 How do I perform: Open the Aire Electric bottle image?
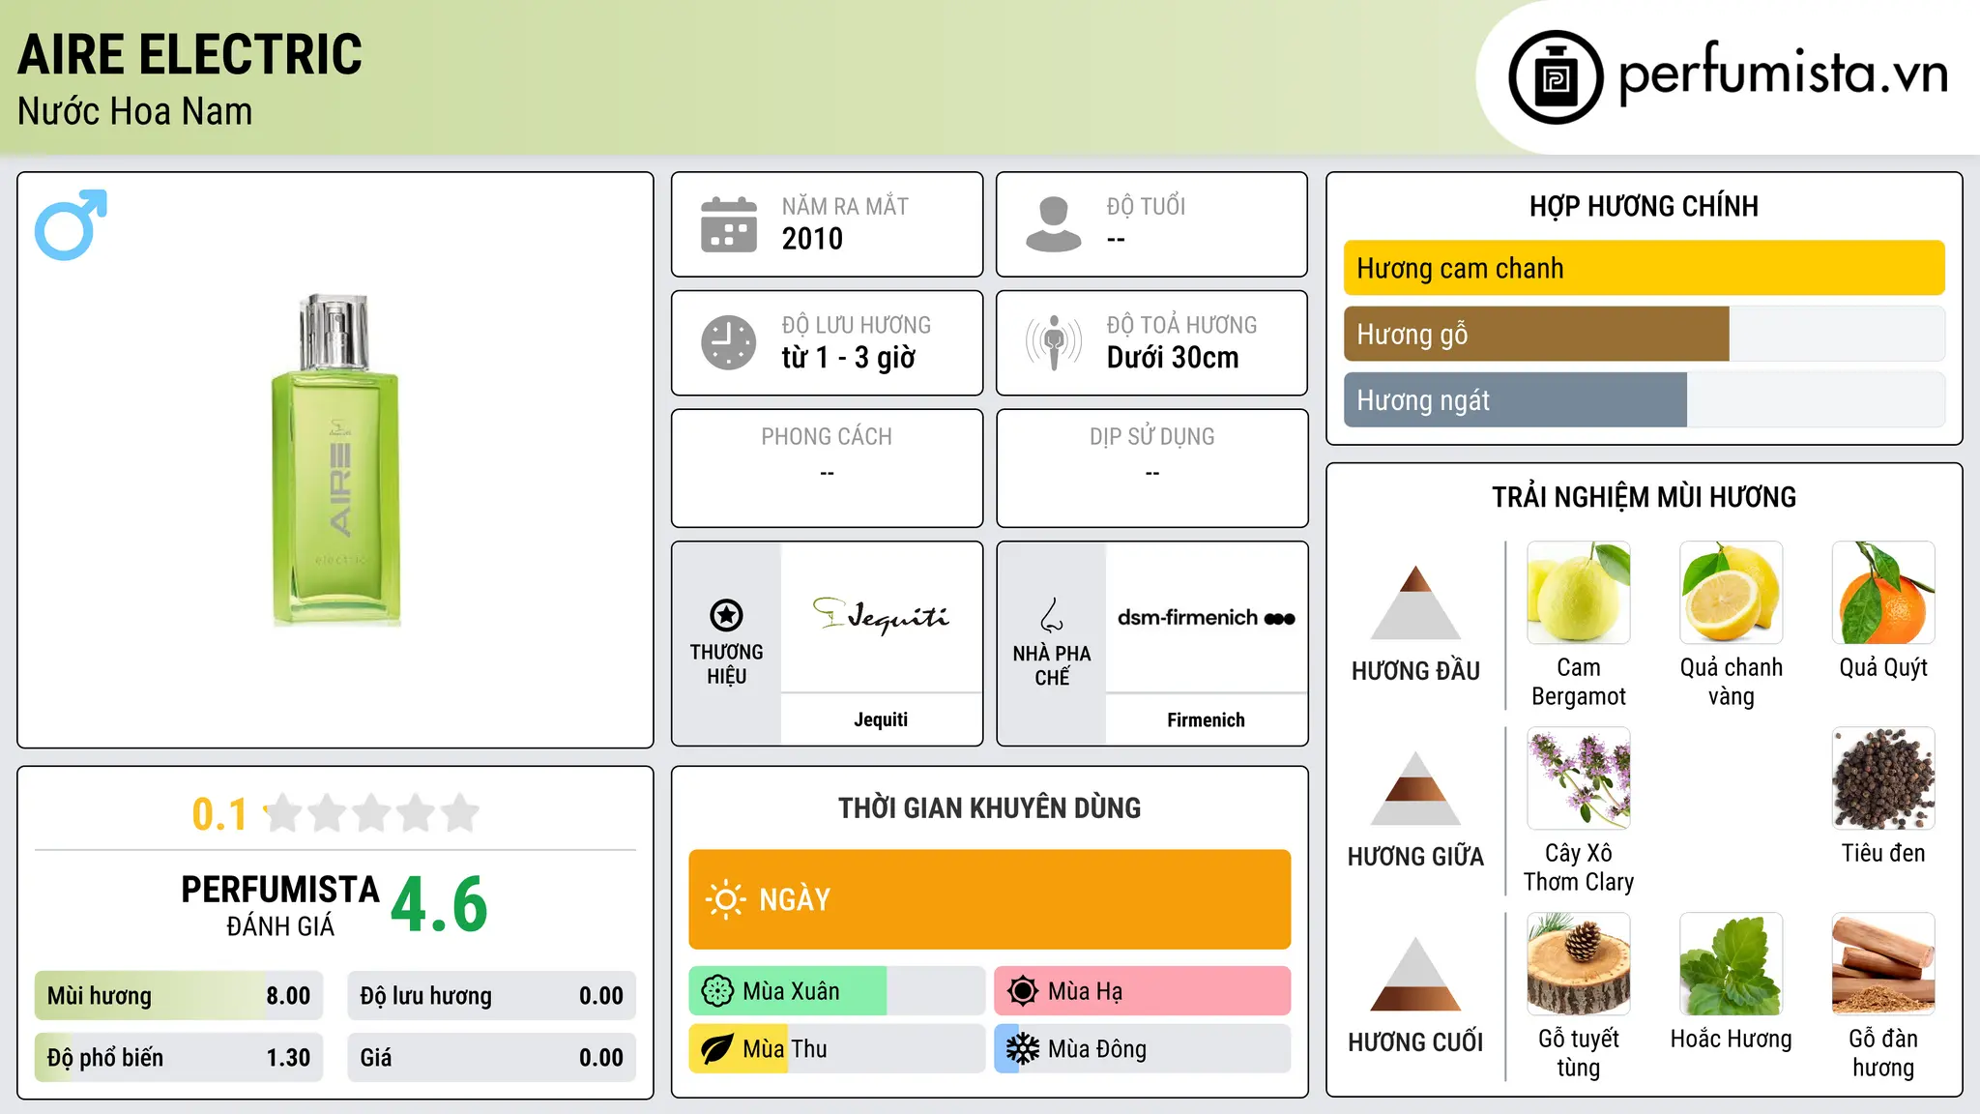335,459
